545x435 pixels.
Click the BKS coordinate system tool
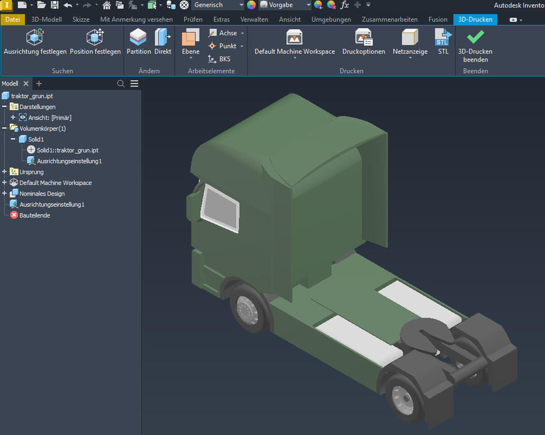pyautogui.click(x=219, y=59)
